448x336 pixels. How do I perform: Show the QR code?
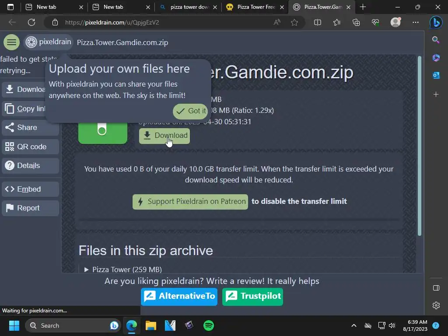(30, 147)
